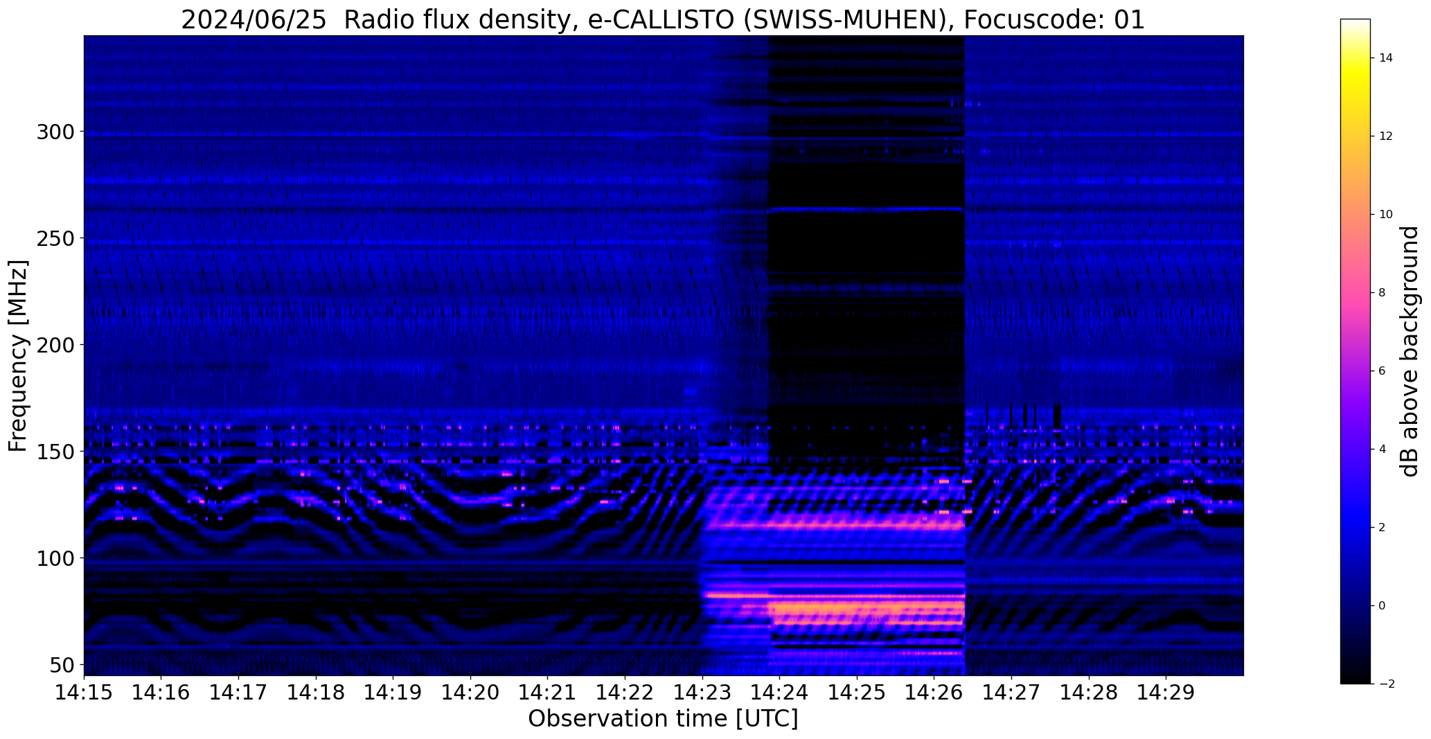This screenshot has height=739, width=1431.
Task: Click the 100 MHz frequency tick label
Action: click(x=56, y=558)
